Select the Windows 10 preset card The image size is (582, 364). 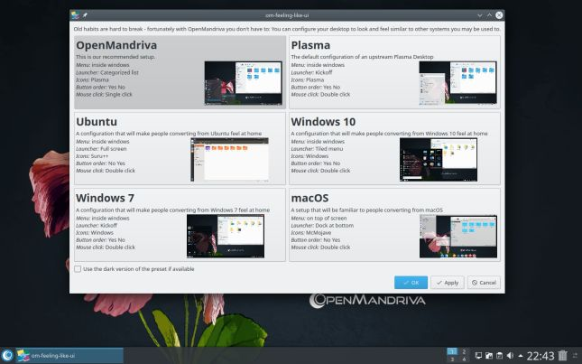coord(394,148)
